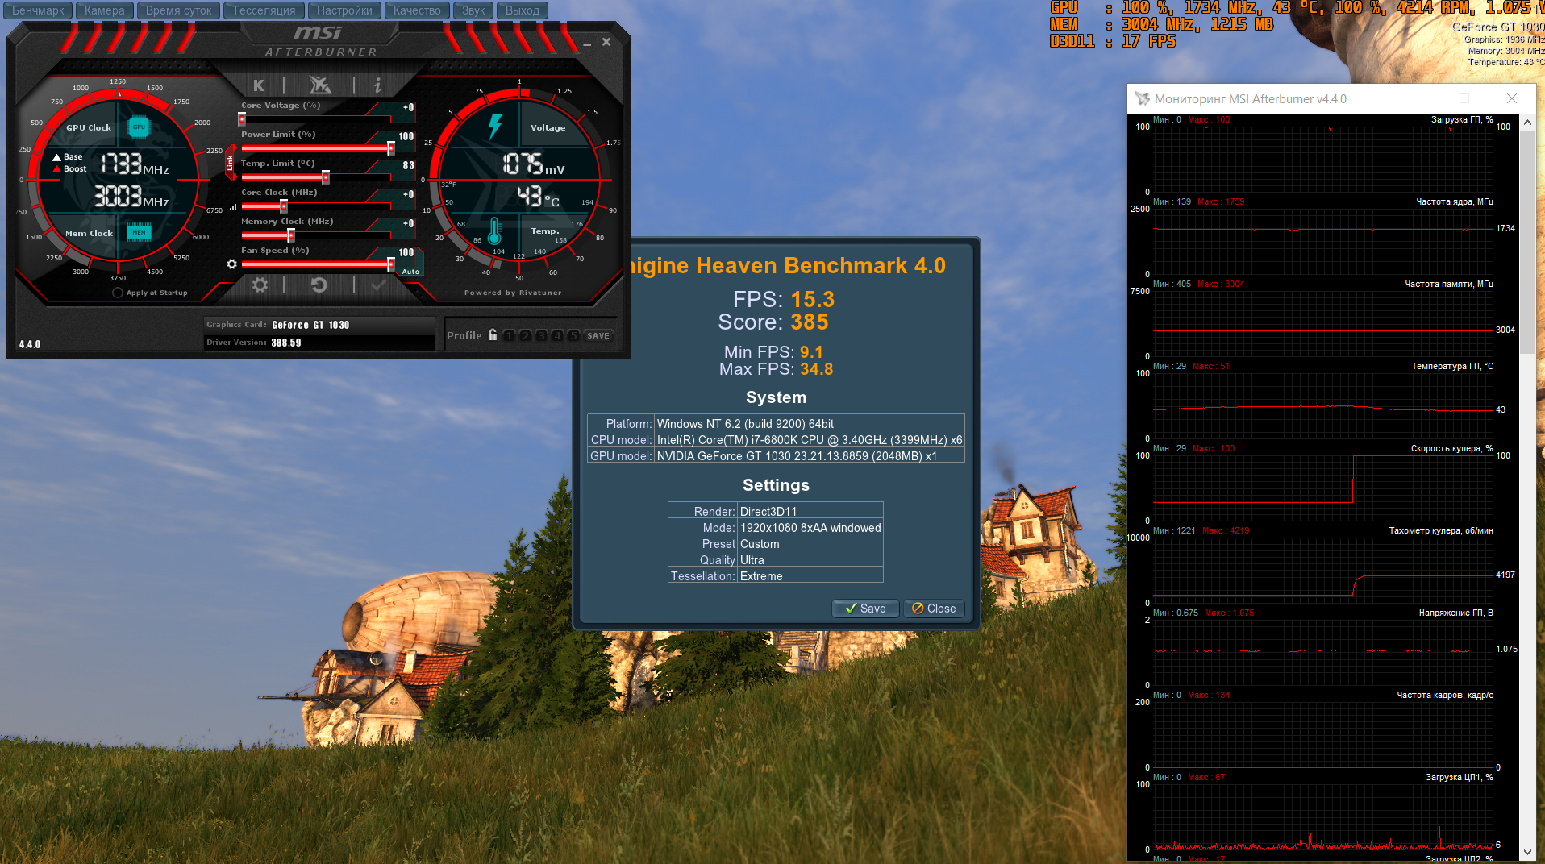Click the Power Limit slider handle

tap(391, 148)
